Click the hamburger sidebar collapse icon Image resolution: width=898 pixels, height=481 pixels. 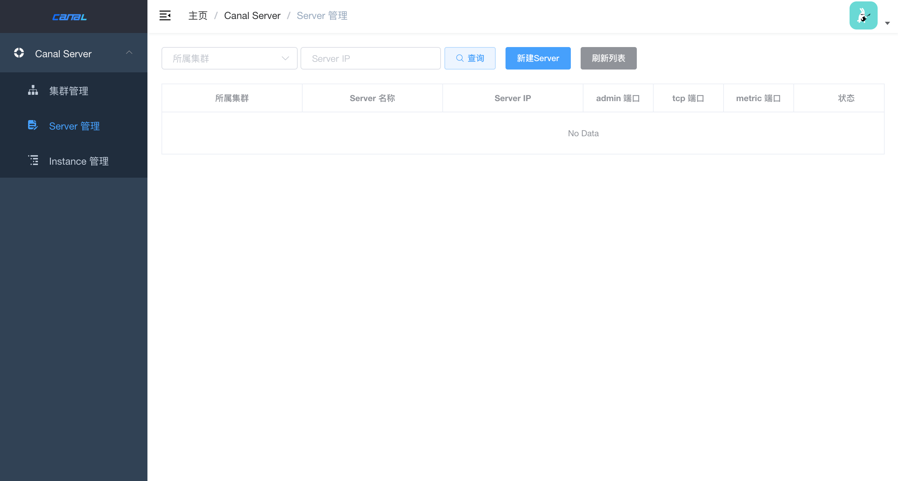[x=165, y=15]
